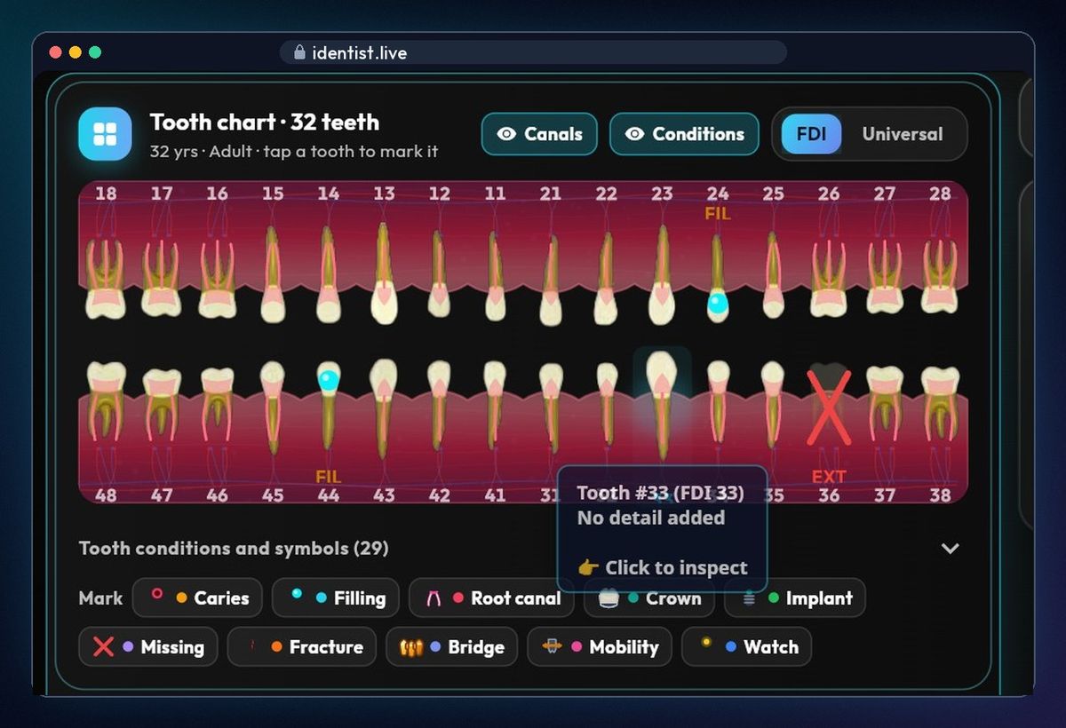
Task: Select lower tooth 37
Action: coord(885,404)
